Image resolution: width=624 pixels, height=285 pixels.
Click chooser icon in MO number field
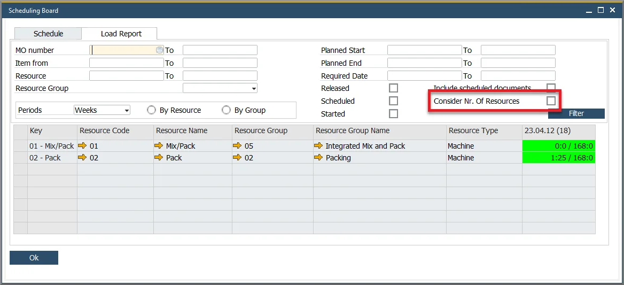(x=160, y=50)
